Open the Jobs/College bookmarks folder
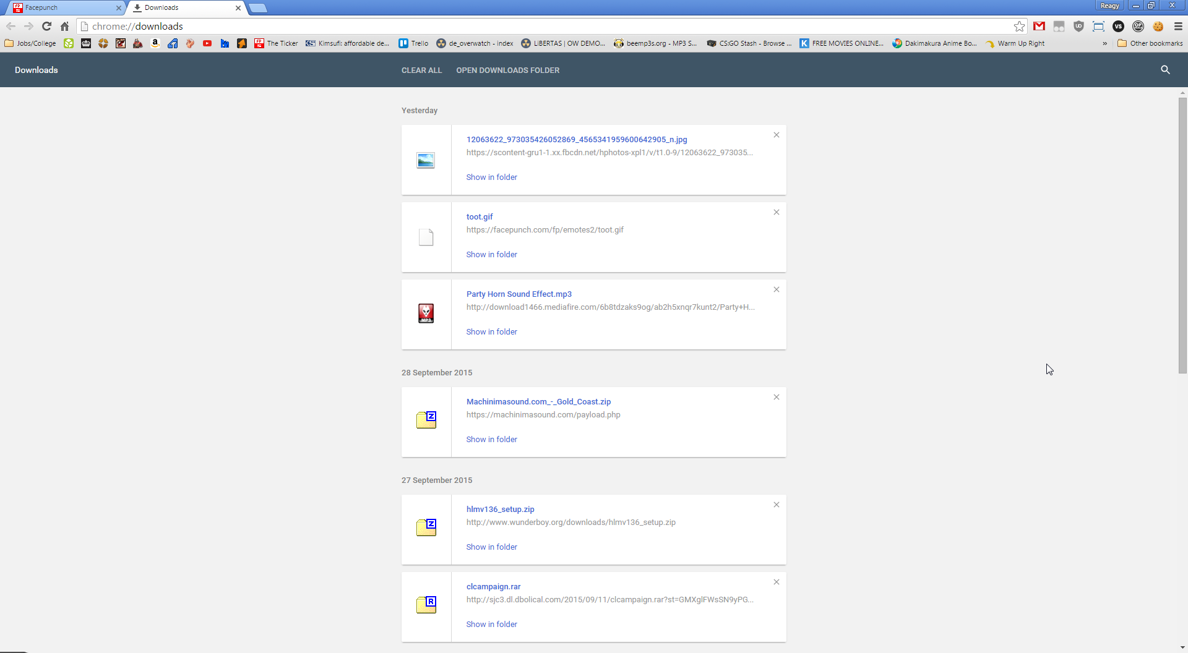 click(30, 43)
